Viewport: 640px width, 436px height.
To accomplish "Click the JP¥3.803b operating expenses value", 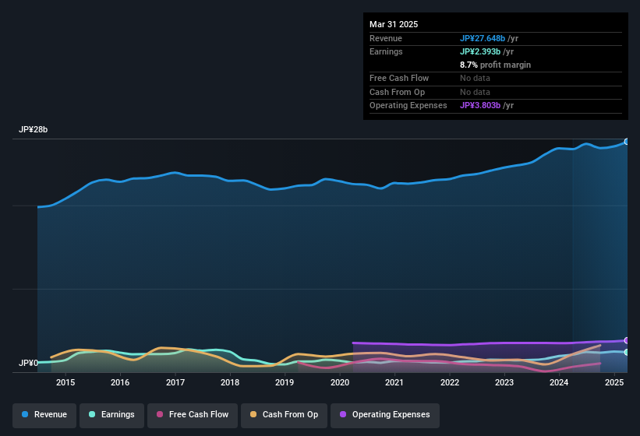I will 480,106.
